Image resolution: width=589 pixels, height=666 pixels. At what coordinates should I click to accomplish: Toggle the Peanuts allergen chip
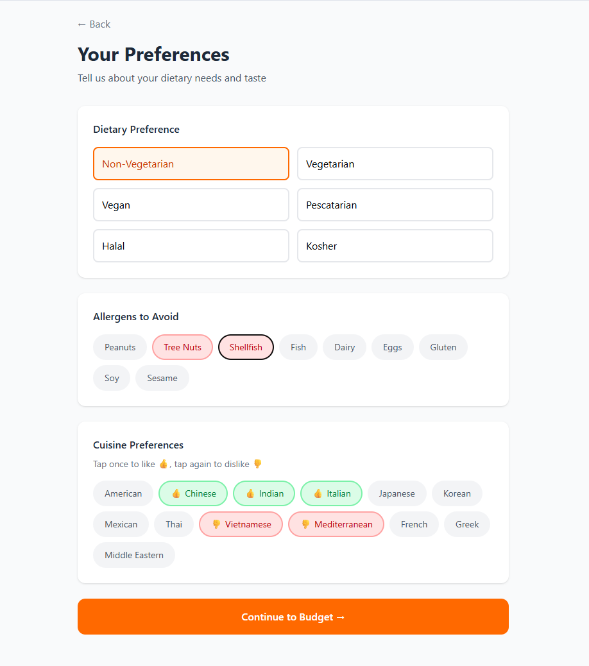tap(120, 347)
